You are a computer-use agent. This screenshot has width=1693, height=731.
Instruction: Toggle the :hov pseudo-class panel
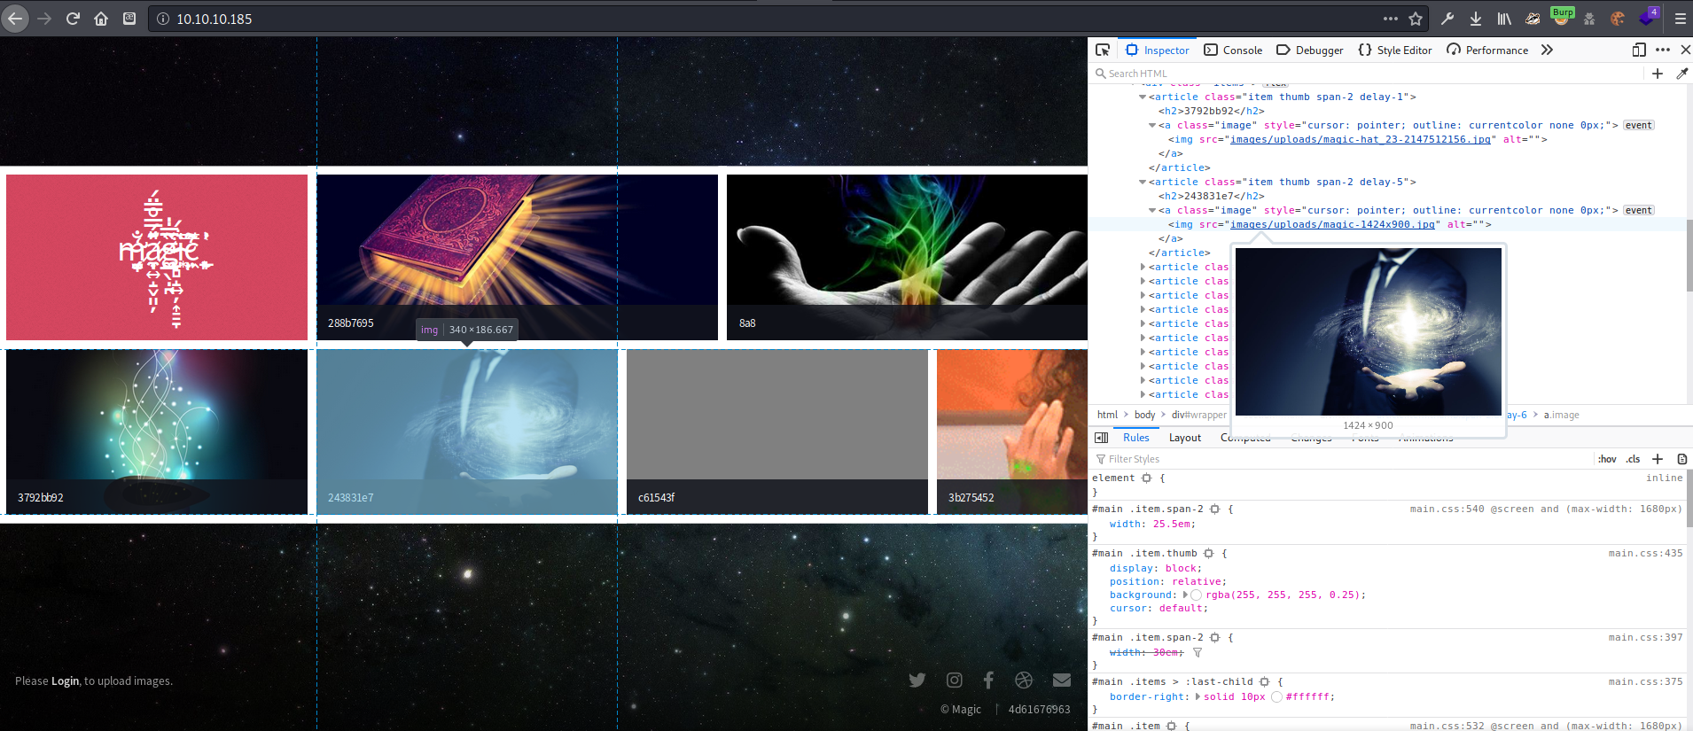coord(1606,459)
